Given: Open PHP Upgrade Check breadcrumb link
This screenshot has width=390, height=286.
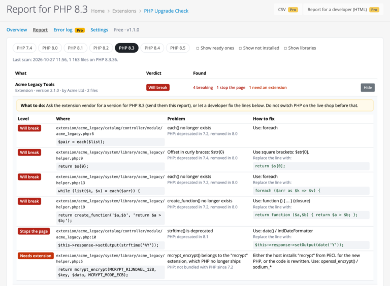Looking at the screenshot, I should (166, 11).
